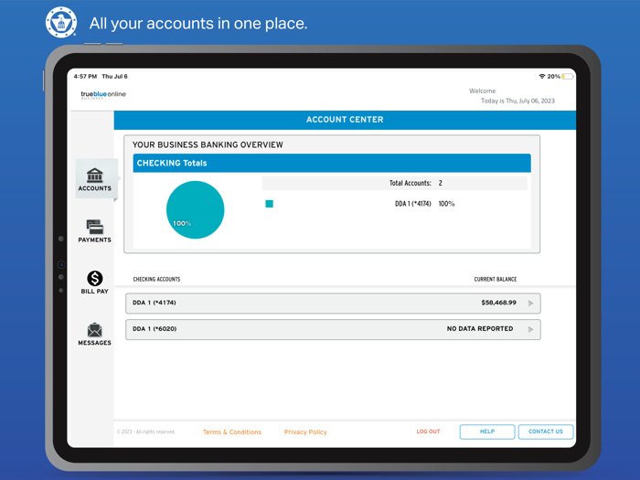Tap the Wi-Fi status icon
Viewport: 640px width, 480px height.
click(542, 76)
